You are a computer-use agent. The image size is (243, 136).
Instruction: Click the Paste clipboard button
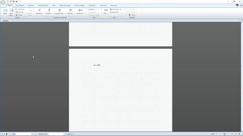(132, 15)
